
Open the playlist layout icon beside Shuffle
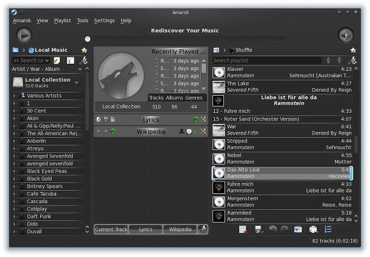(x=216, y=50)
